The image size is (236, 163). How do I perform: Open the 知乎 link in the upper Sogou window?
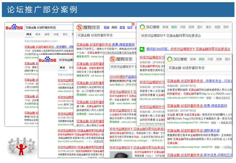pos(130,27)
